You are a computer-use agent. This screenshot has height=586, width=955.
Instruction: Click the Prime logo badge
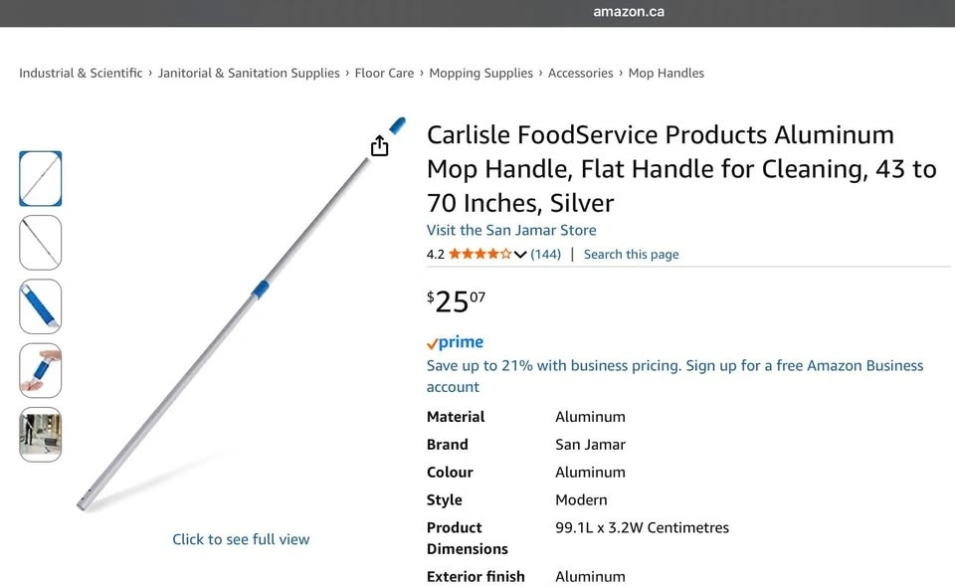pos(455,342)
